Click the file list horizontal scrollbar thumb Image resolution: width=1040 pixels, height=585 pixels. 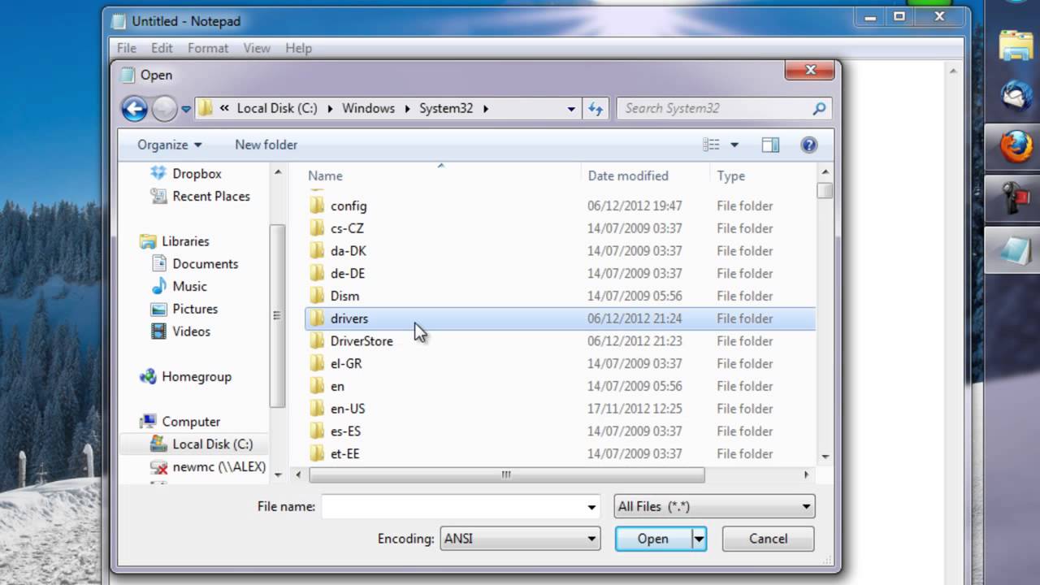(x=506, y=474)
